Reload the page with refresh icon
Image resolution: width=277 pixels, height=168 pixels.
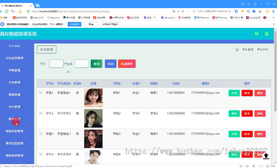coord(7,11)
